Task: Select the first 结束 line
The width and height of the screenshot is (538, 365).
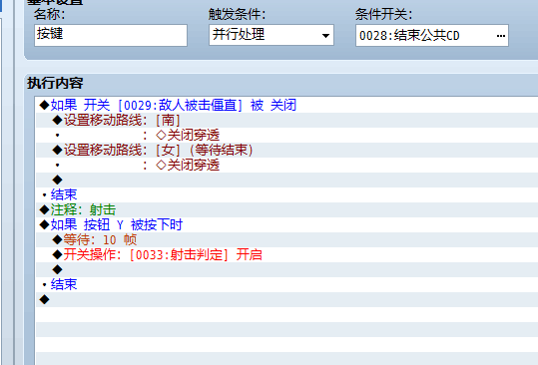Action: point(286,194)
